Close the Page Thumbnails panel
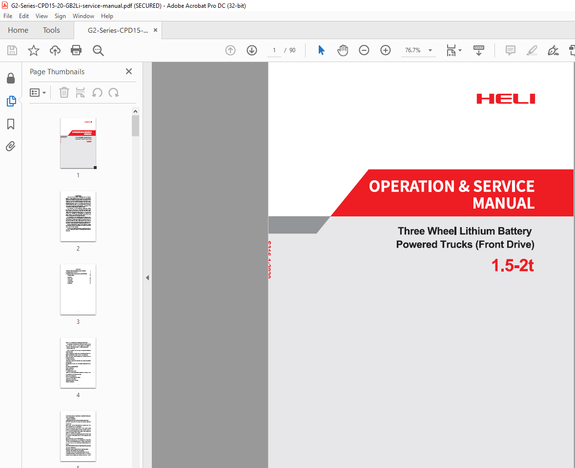575x468 pixels. (129, 71)
